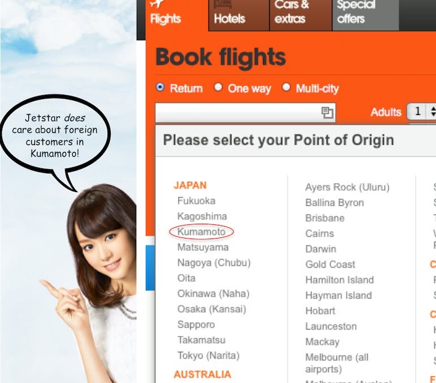
Task: Select Fukuoka from the Japan list
Action: coord(196,201)
